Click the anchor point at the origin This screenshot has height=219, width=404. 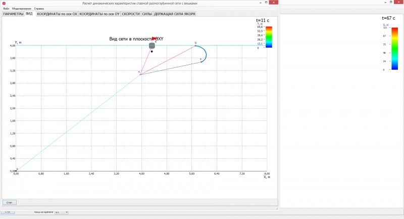pyautogui.click(x=16, y=170)
